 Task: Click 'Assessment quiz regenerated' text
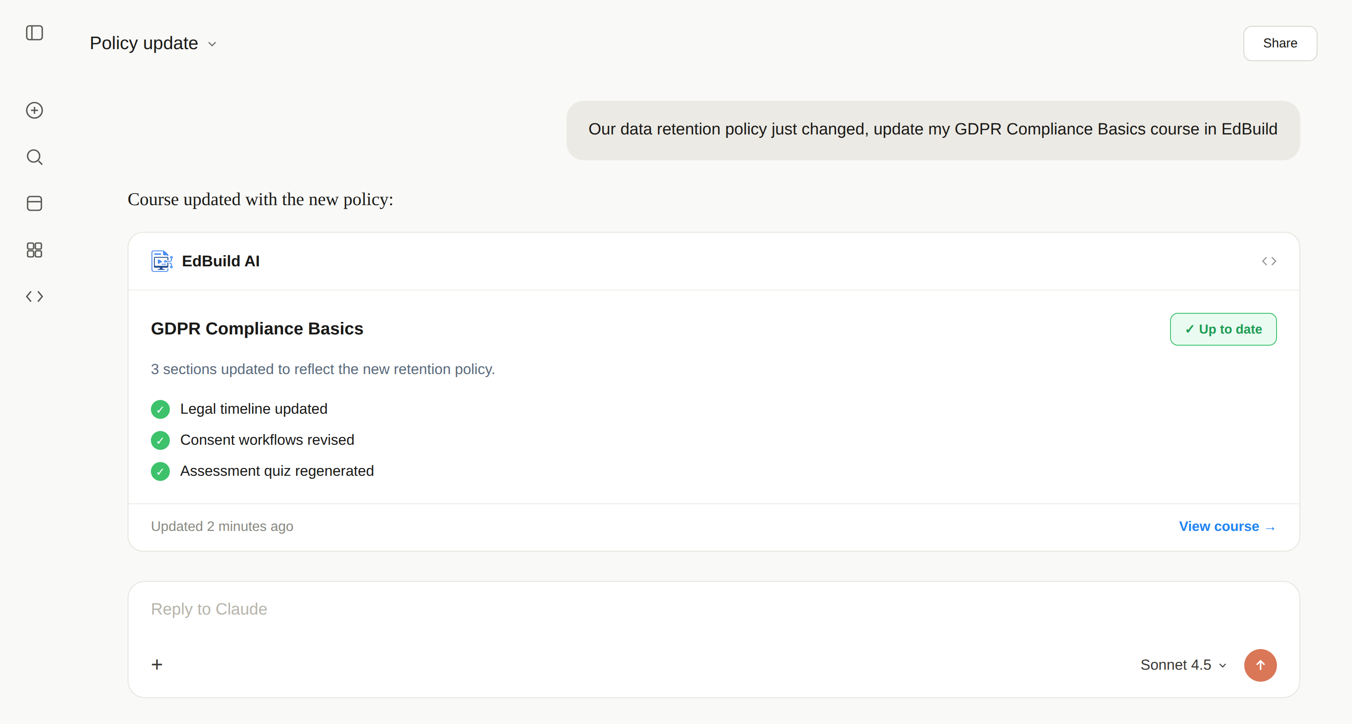(277, 471)
